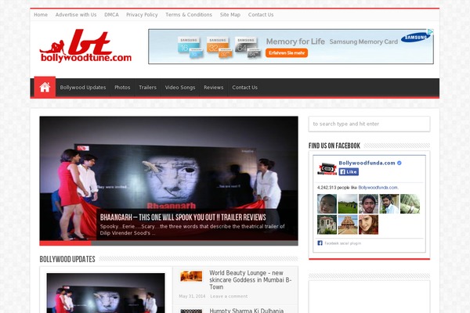Click the Find Us On Facebook heading
The height and width of the screenshot is (313, 470).
point(334,146)
